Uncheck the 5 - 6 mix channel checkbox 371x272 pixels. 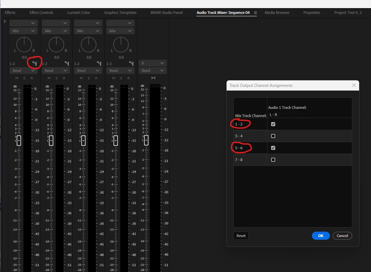[273, 148]
